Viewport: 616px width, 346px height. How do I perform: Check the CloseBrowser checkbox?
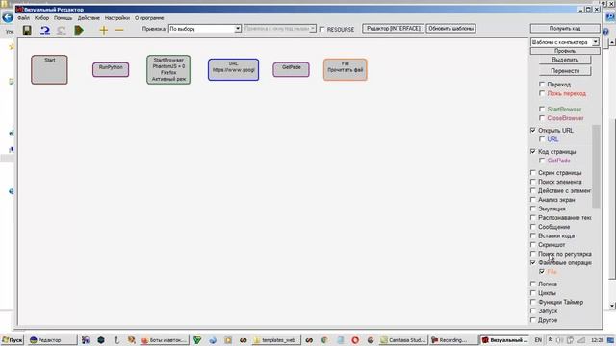(542, 118)
